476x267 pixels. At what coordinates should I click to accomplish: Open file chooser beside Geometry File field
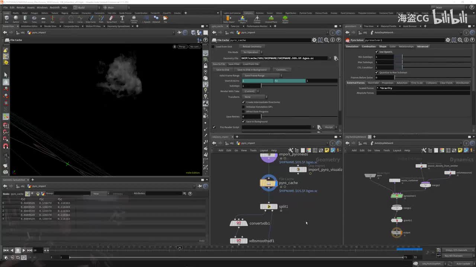[335, 58]
